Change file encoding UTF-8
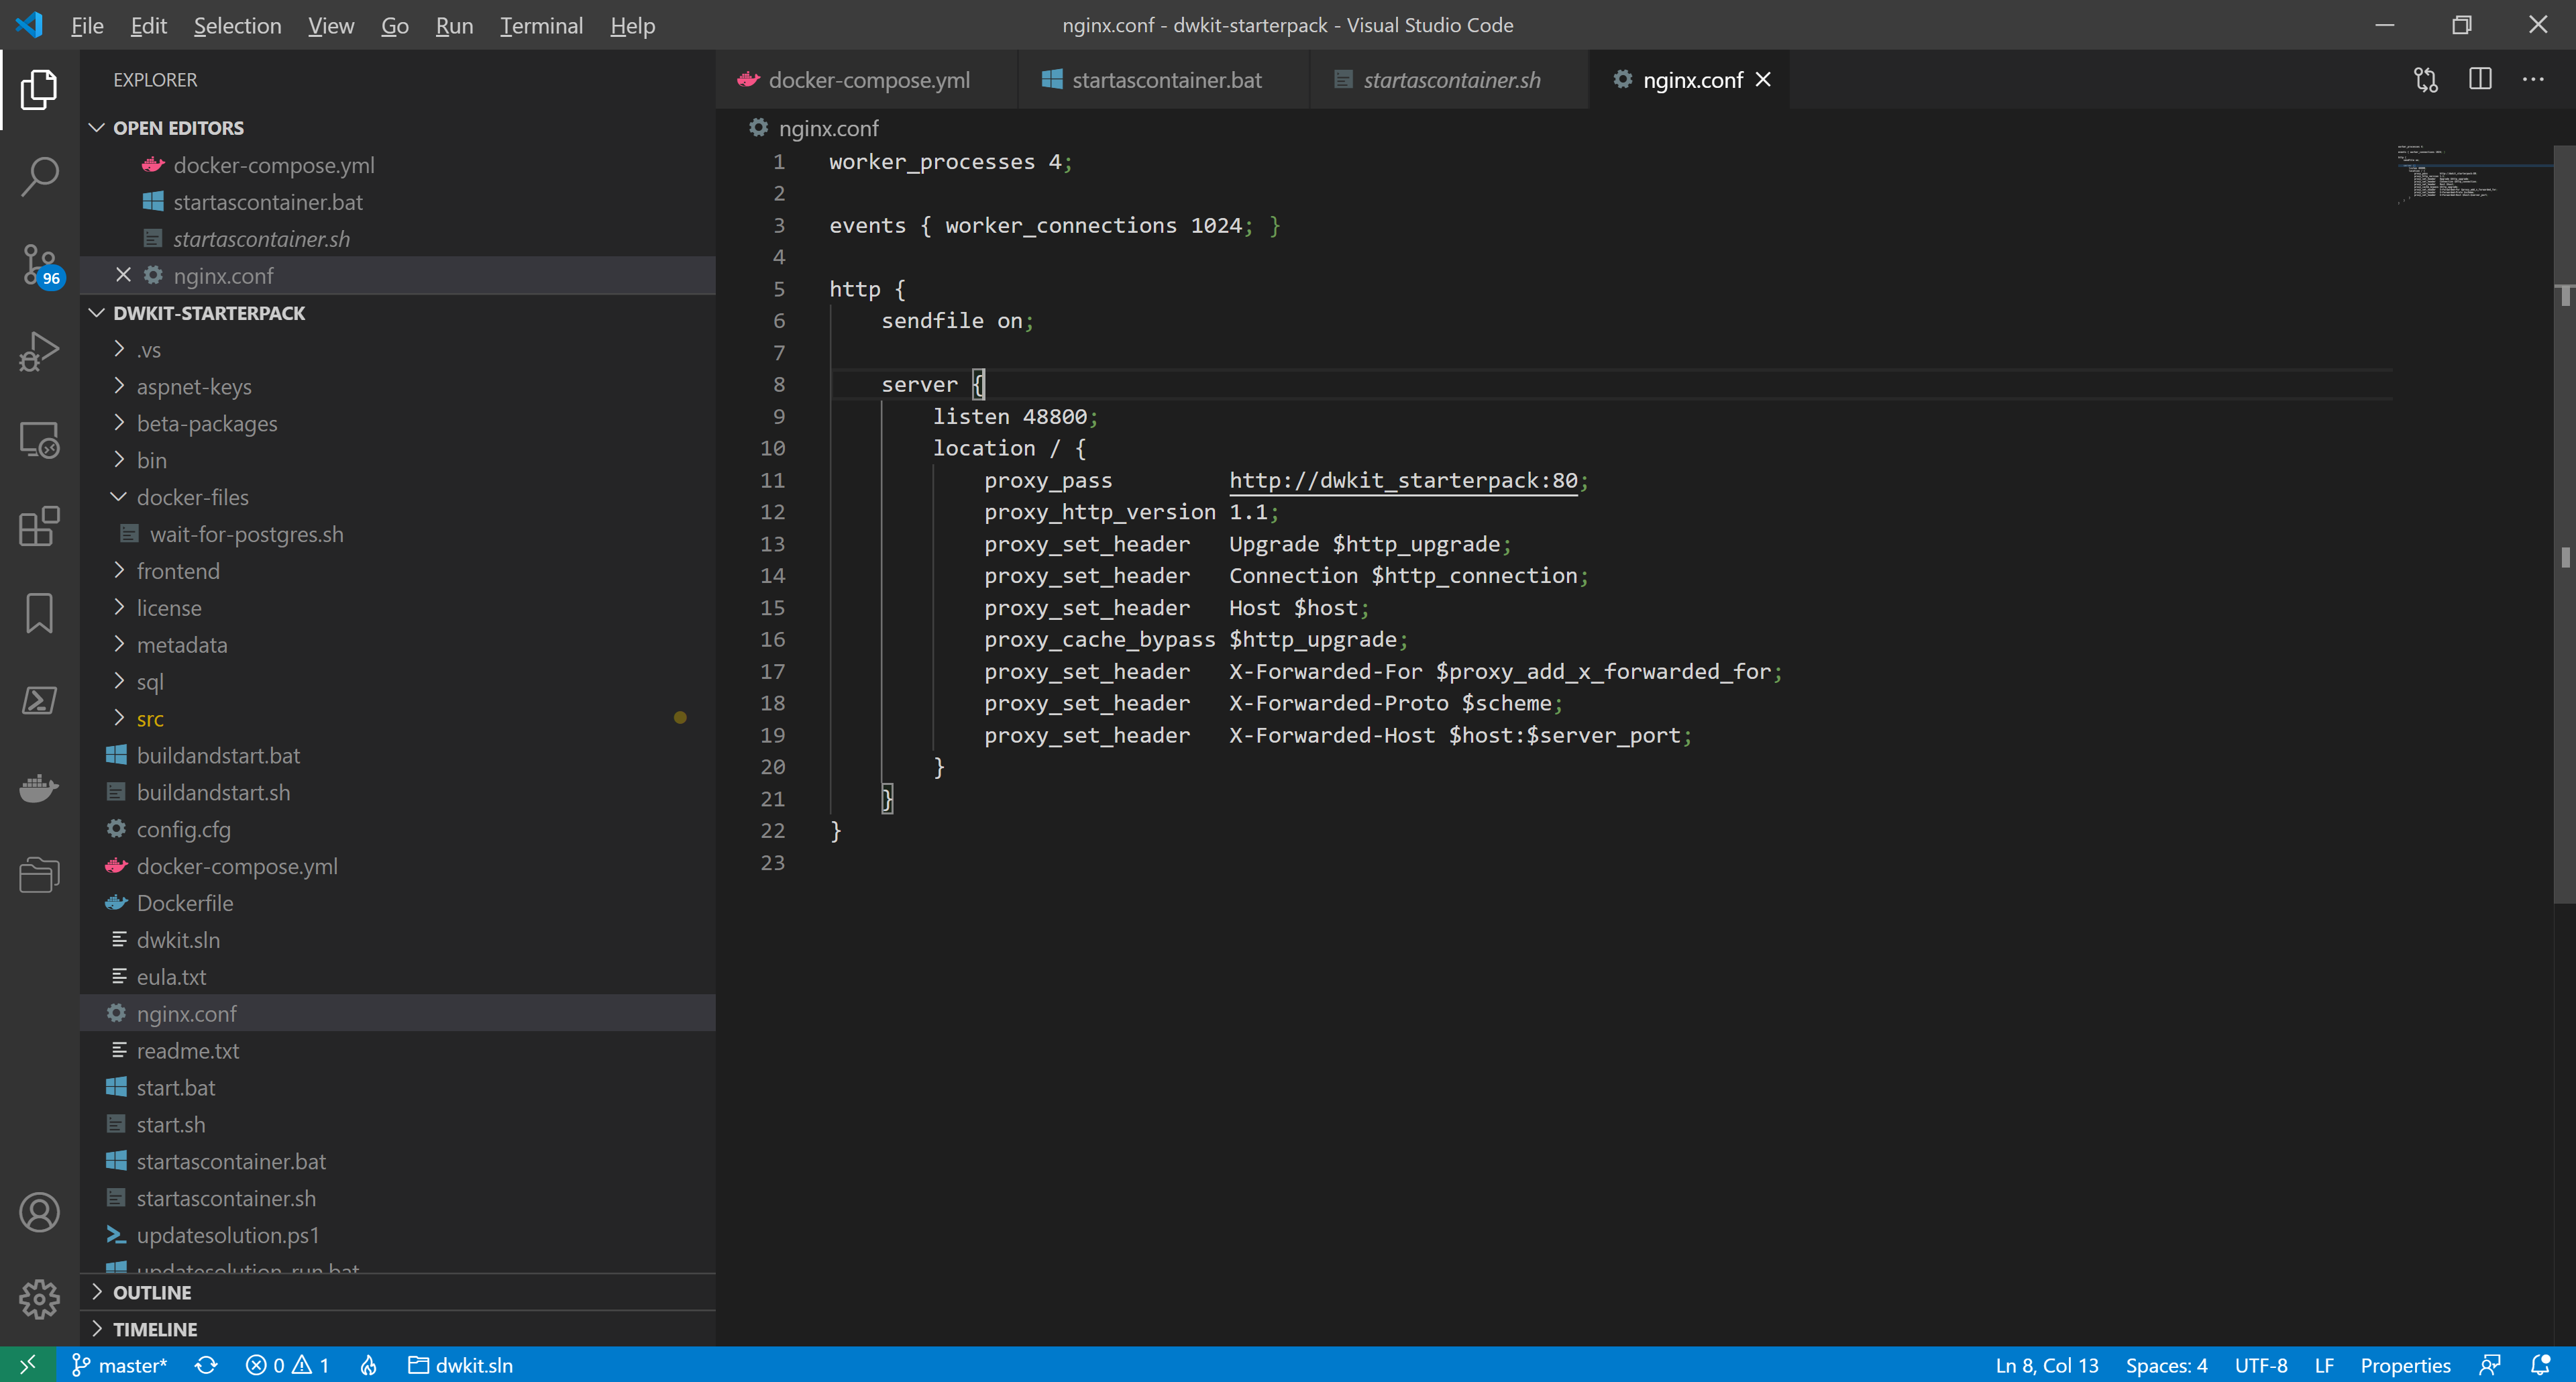 click(2261, 1365)
